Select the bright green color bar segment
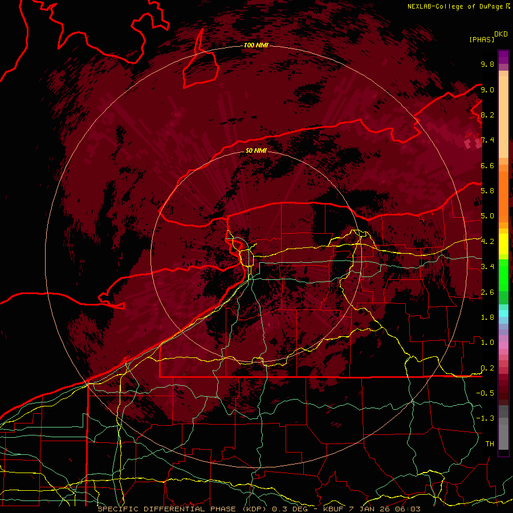This screenshot has height=513, width=513. click(x=503, y=276)
